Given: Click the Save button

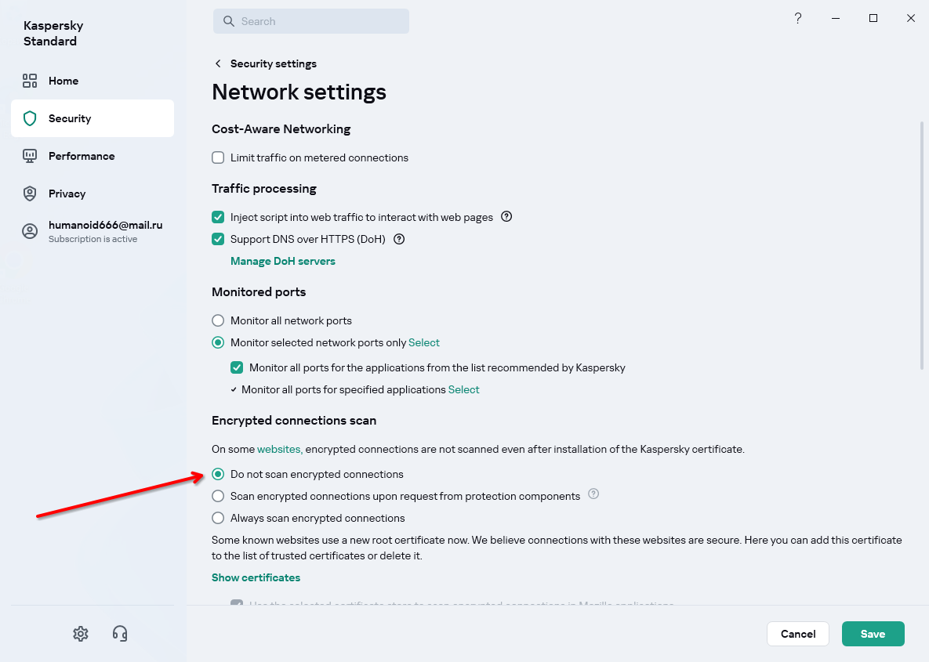Looking at the screenshot, I should pyautogui.click(x=873, y=634).
